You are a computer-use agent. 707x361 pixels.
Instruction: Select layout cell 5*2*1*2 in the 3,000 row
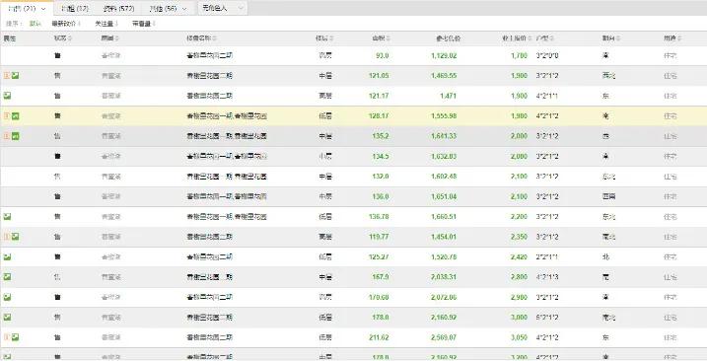tap(547, 318)
